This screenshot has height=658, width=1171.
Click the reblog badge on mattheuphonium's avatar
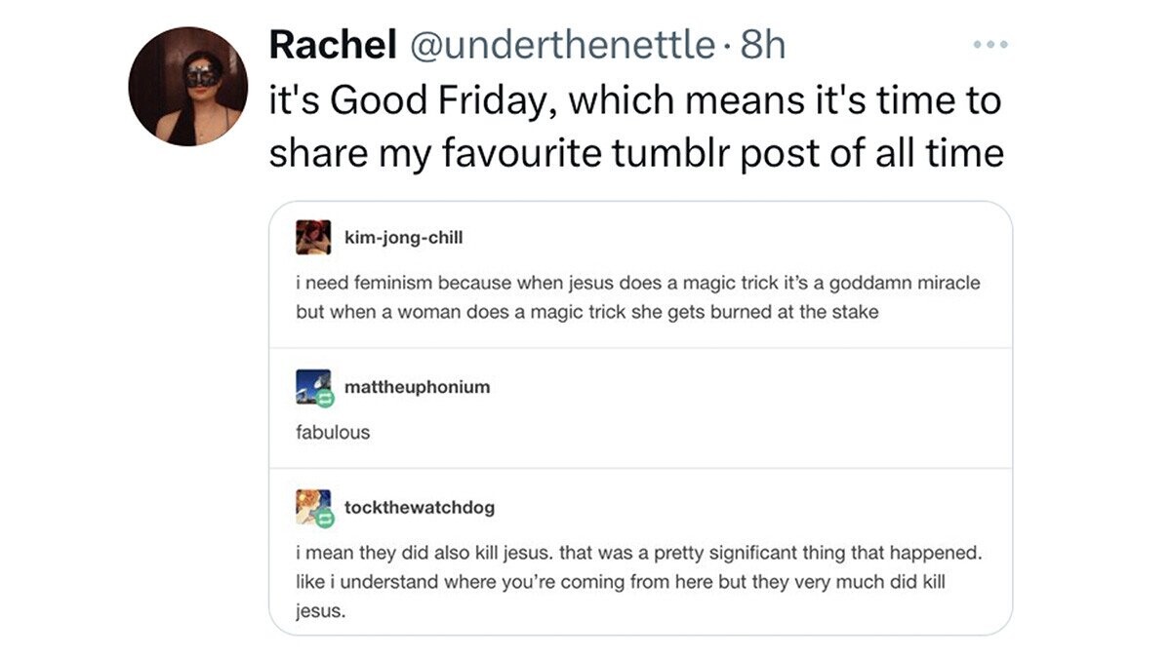pyautogui.click(x=326, y=398)
